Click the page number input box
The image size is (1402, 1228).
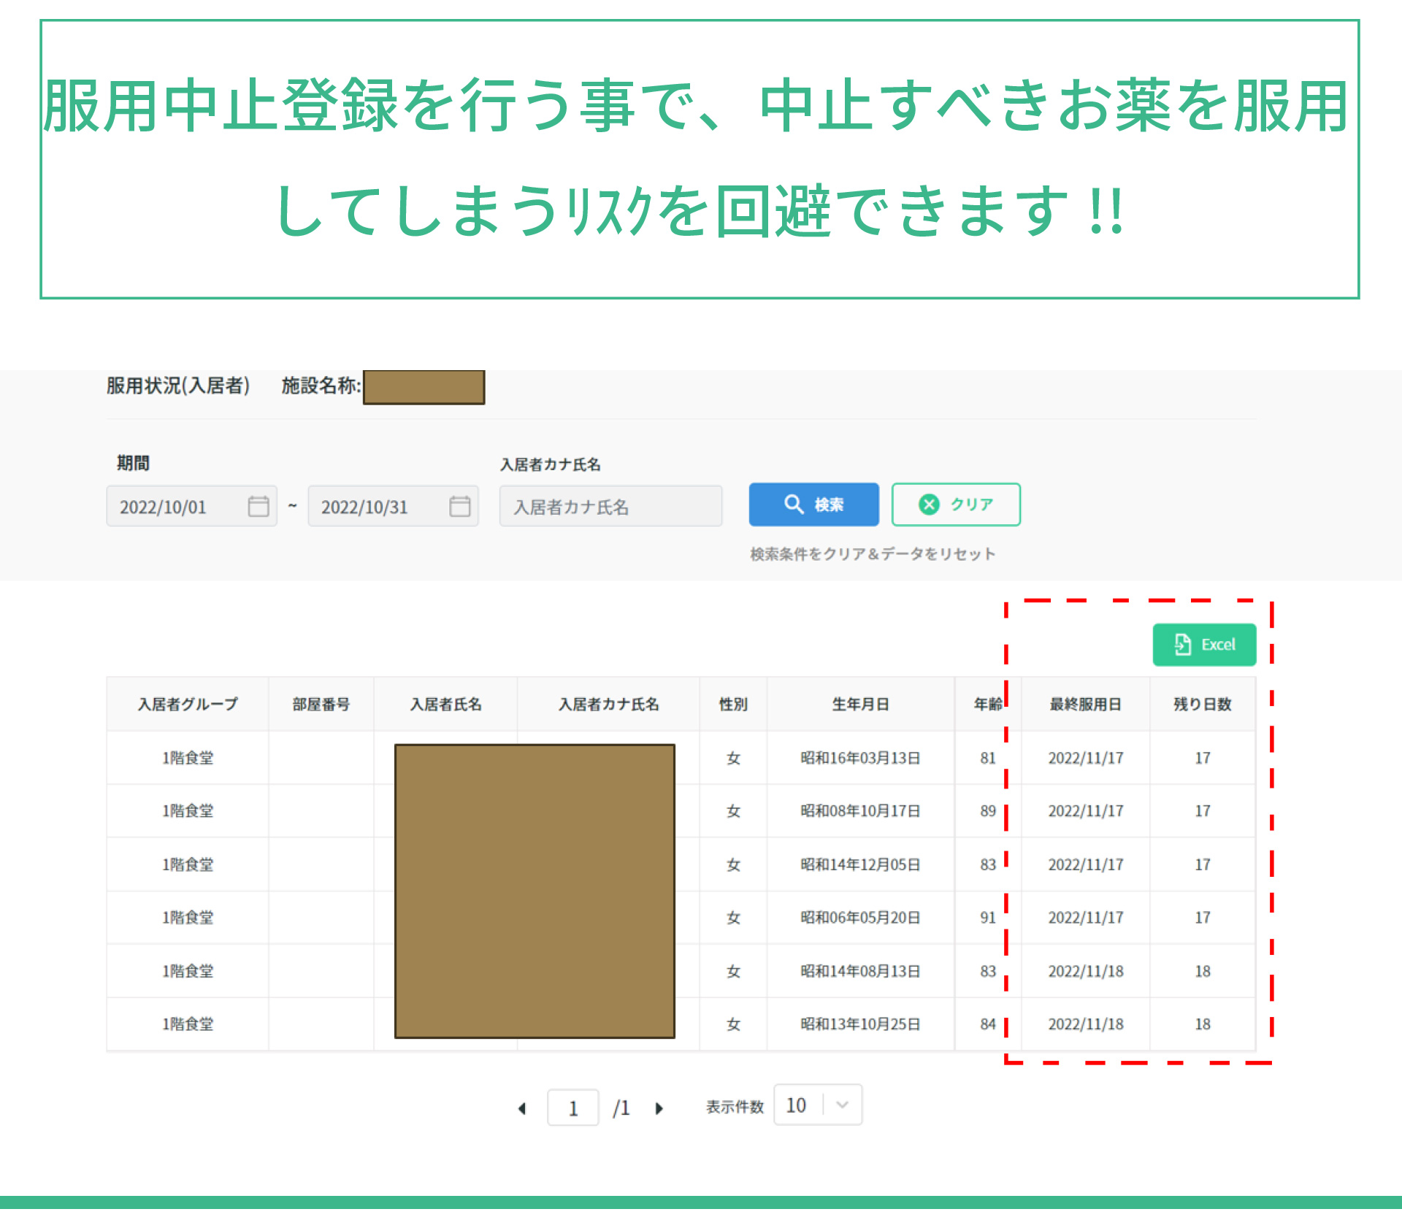point(573,1108)
